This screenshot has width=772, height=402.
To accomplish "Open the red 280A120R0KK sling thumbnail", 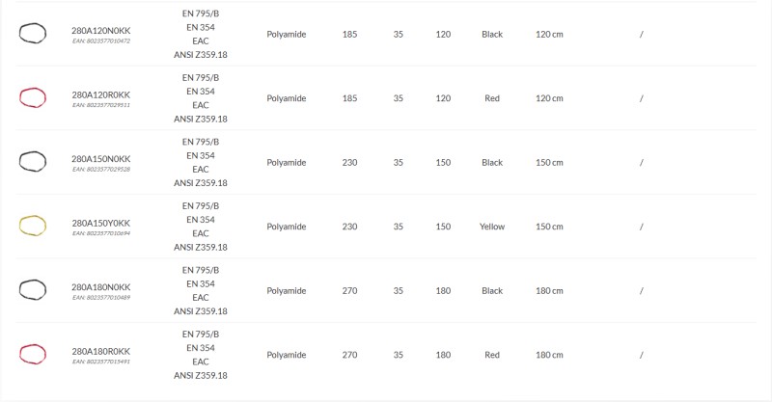I will click(33, 97).
